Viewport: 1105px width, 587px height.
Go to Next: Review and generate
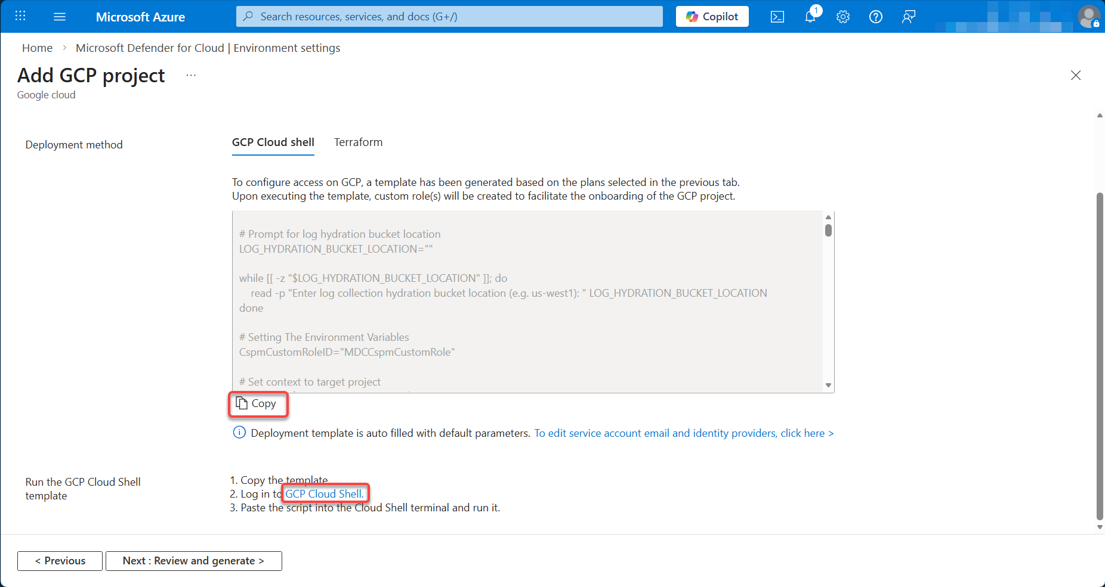coord(193,561)
